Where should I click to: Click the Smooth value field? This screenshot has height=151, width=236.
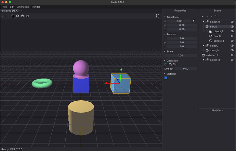[186, 69]
